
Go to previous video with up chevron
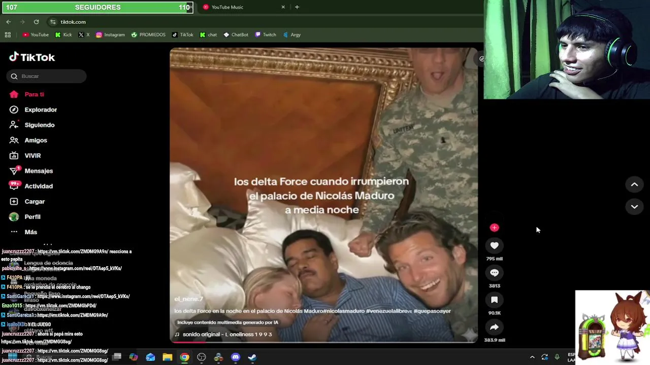click(634, 185)
